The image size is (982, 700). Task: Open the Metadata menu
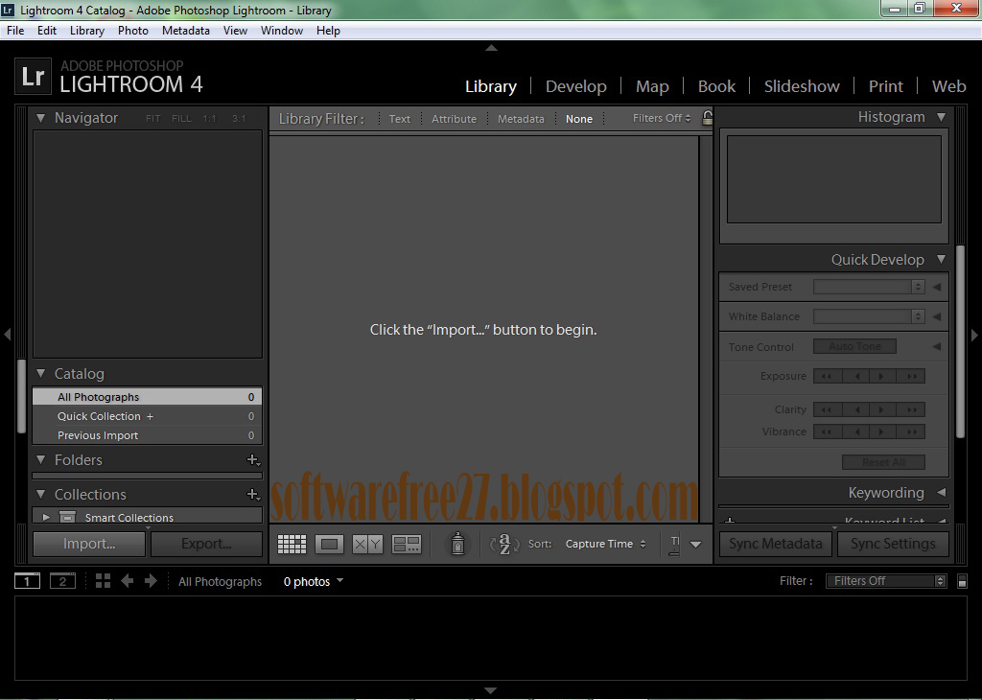[186, 31]
